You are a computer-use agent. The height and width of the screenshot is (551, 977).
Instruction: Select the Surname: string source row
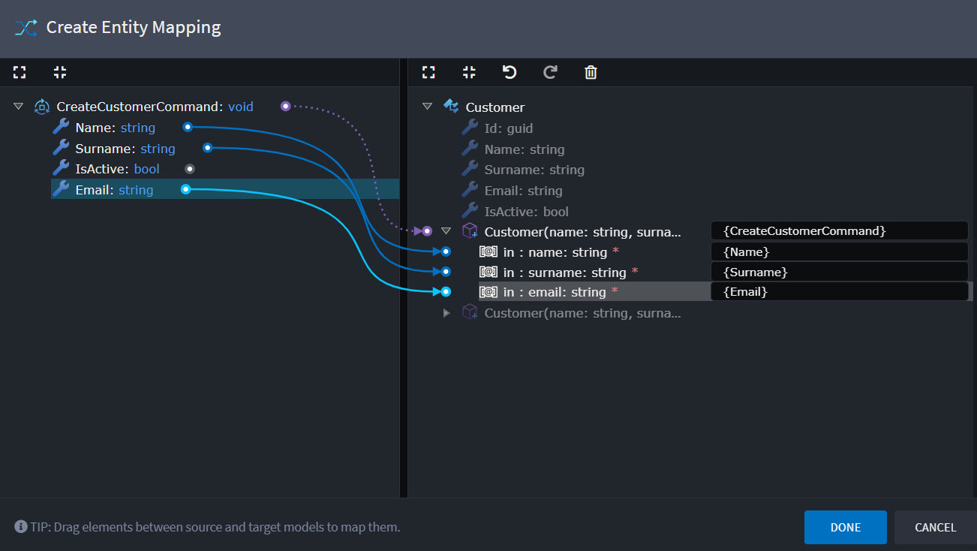pyautogui.click(x=125, y=149)
